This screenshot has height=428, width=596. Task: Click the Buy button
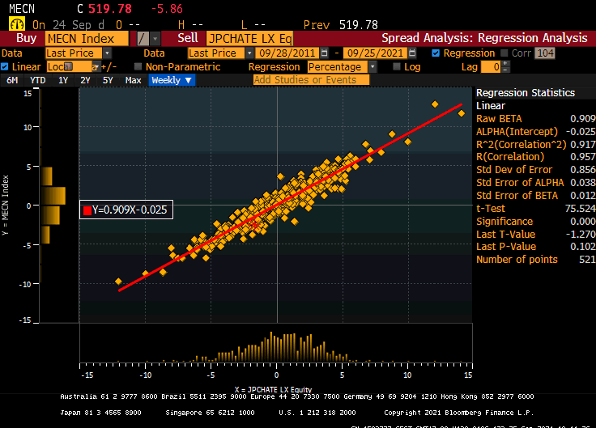click(x=26, y=38)
